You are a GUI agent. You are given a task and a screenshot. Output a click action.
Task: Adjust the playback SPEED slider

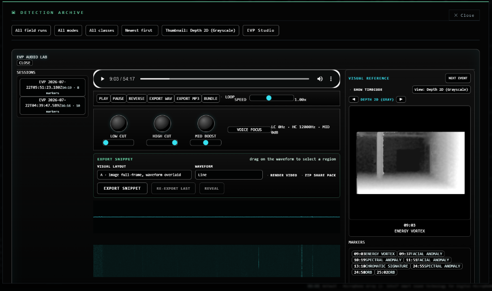271,98
